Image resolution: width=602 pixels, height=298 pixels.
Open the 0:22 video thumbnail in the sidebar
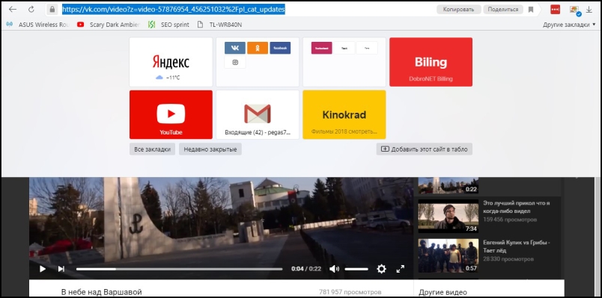pos(448,185)
